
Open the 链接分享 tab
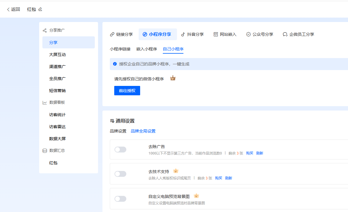121,34
